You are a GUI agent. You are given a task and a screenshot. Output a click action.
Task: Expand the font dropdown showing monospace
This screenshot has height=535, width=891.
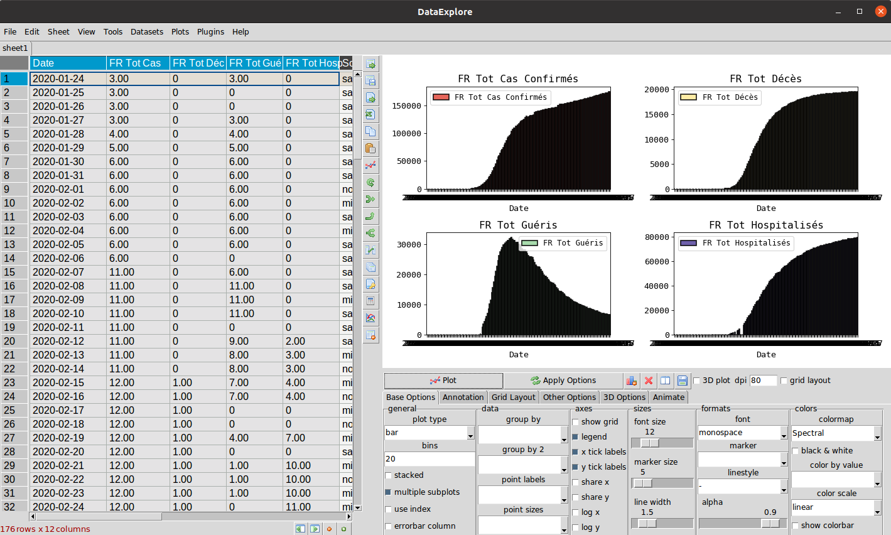742,433
